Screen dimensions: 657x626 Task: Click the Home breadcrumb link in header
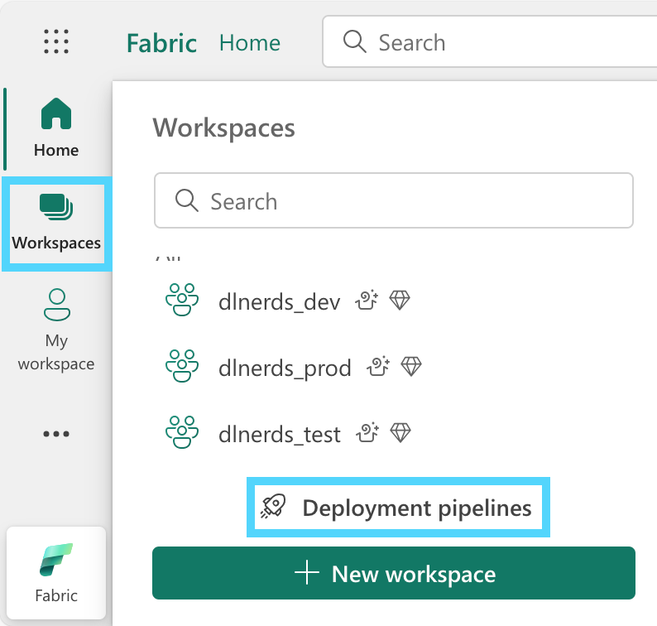pyautogui.click(x=250, y=43)
